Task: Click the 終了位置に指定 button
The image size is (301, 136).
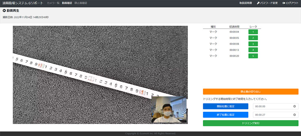Action: click(x=225, y=115)
